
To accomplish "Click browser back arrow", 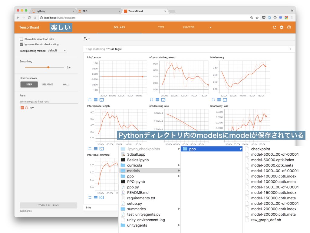I will (18, 18).
